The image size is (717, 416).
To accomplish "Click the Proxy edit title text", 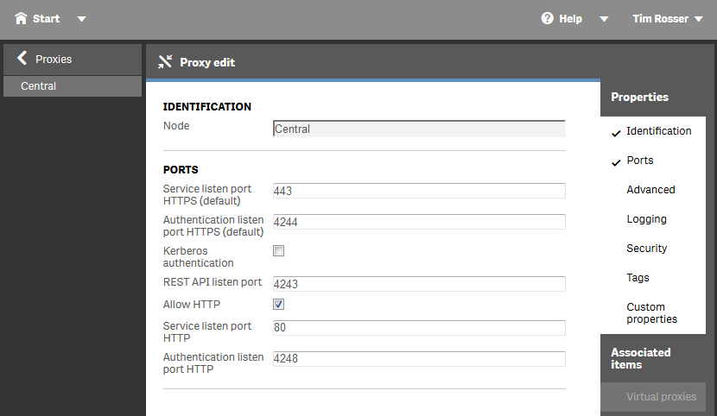I will coord(207,62).
